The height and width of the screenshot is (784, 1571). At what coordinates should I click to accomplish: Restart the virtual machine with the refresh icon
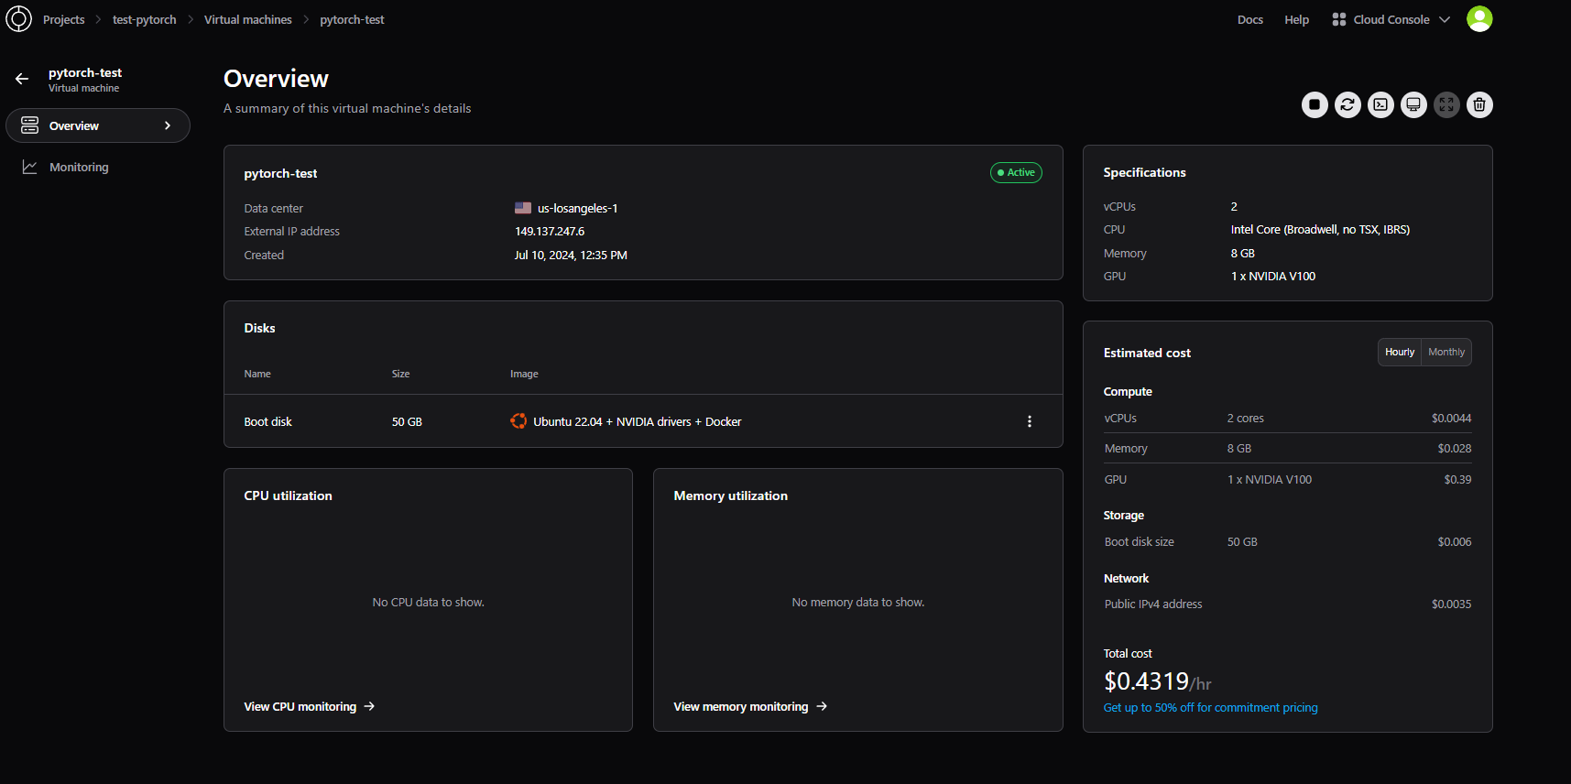pos(1347,104)
